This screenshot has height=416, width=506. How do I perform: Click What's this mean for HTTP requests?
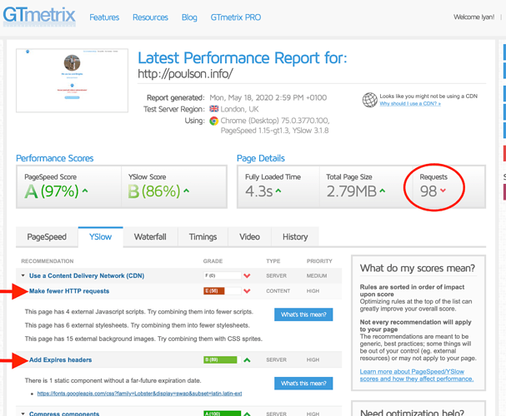(x=303, y=314)
